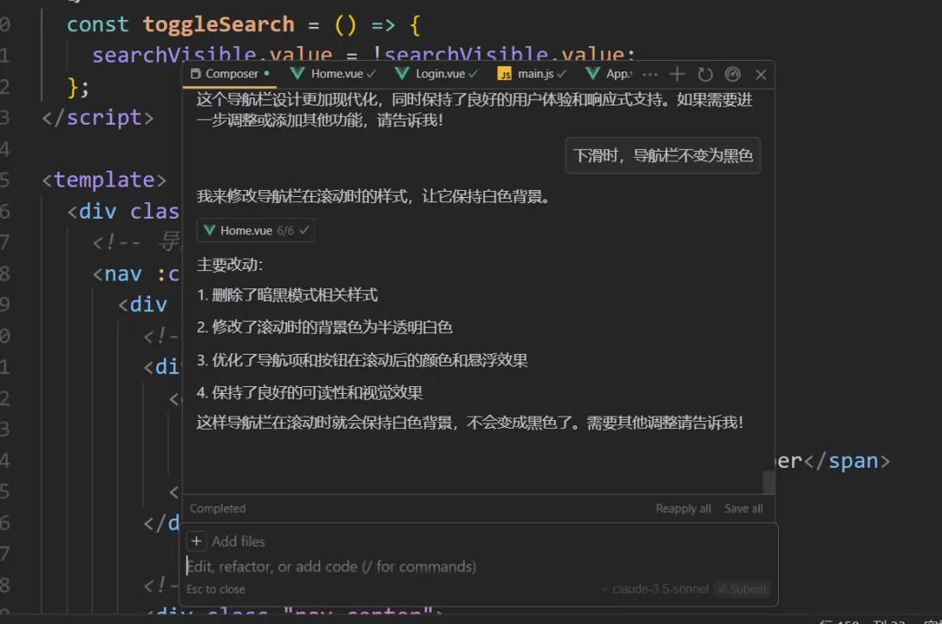The height and width of the screenshot is (624, 942).
Task: Click the '<nav' tag in the code editor
Action: (x=117, y=274)
